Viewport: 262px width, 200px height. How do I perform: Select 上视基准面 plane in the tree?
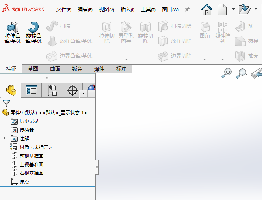point(28,165)
